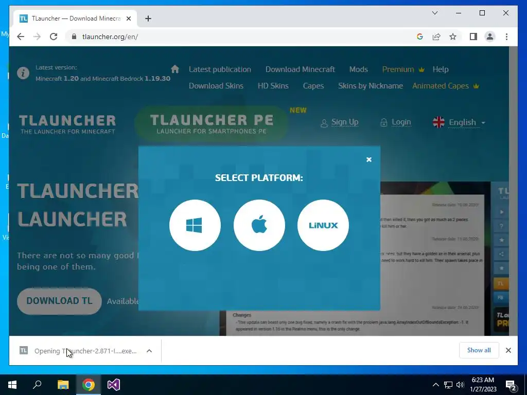
Task: Open the tab search dropdown chevron
Action: (x=434, y=13)
